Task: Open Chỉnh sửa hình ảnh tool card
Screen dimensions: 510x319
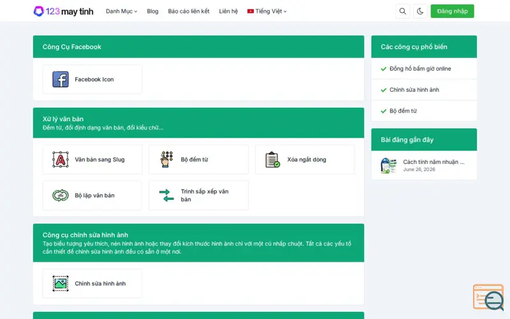Action: point(92,283)
